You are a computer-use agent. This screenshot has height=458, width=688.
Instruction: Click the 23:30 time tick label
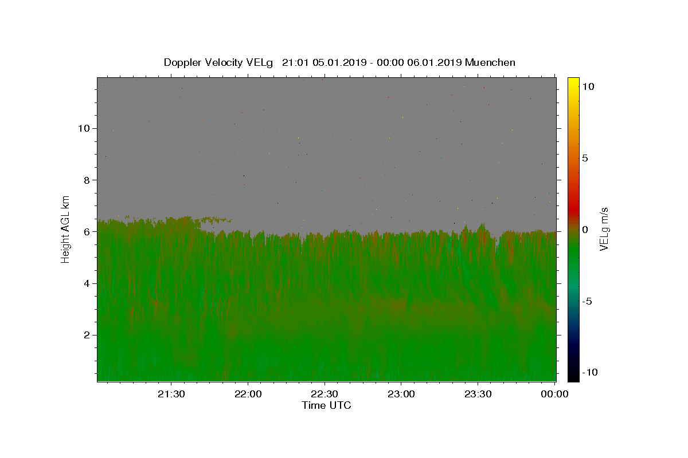point(478,394)
